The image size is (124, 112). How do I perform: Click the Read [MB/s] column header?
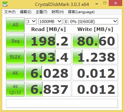[x=49, y=29]
